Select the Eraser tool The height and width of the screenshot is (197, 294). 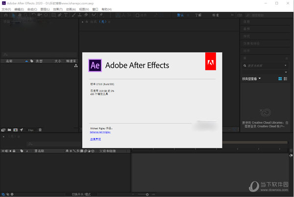click(x=86, y=15)
